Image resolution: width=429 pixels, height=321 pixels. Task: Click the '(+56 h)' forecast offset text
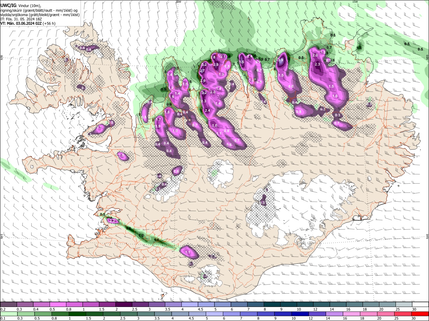point(49,23)
